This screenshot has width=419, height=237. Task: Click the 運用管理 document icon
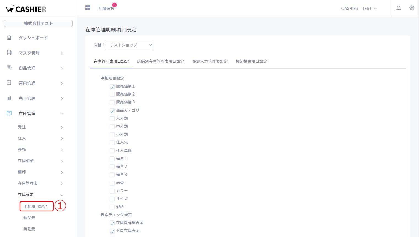[x=9, y=83]
